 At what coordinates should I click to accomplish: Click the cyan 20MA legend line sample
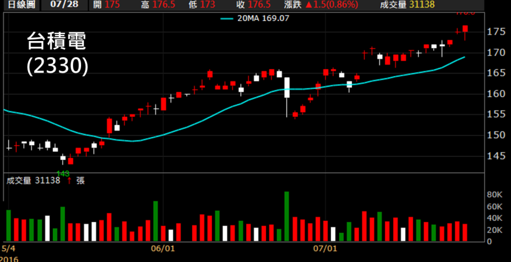pyautogui.click(x=227, y=19)
